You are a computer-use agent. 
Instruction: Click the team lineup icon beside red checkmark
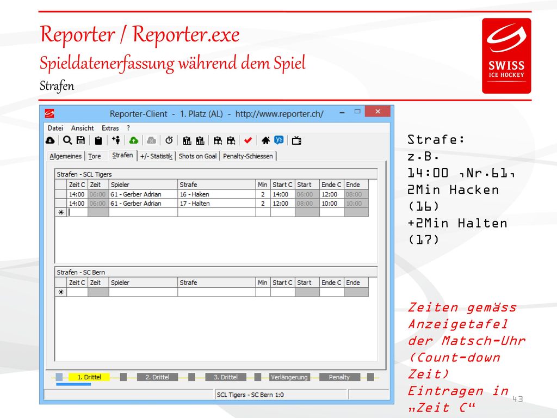[x=231, y=141]
